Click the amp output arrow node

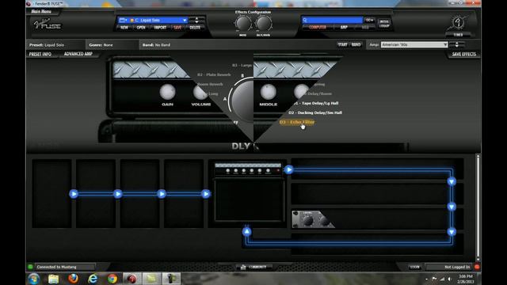288,169
